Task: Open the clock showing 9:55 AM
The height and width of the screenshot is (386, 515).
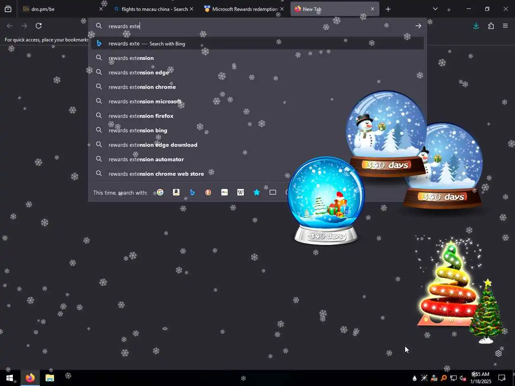Action: pyautogui.click(x=480, y=378)
